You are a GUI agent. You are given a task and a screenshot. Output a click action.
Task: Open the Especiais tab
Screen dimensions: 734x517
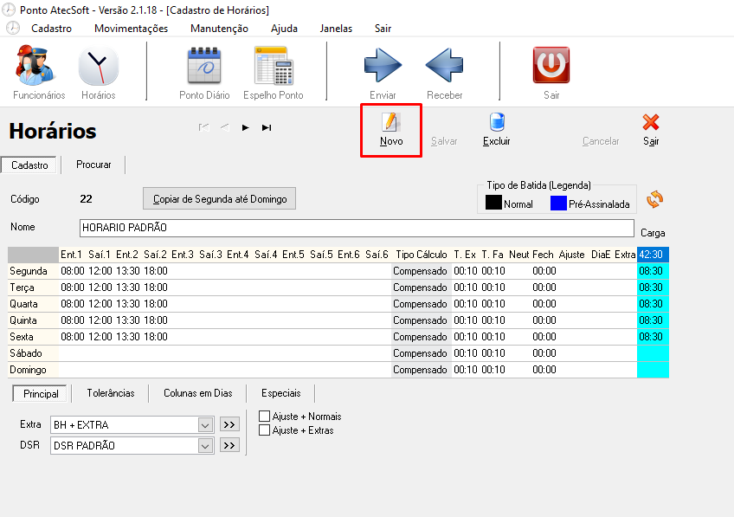280,393
